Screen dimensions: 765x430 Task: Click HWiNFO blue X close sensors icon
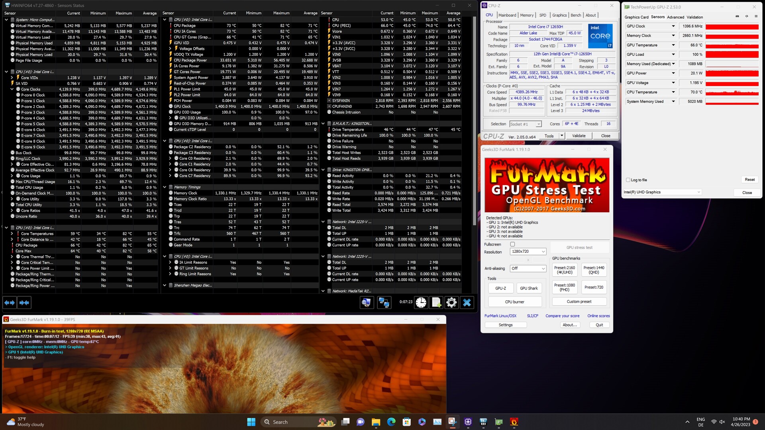(467, 303)
